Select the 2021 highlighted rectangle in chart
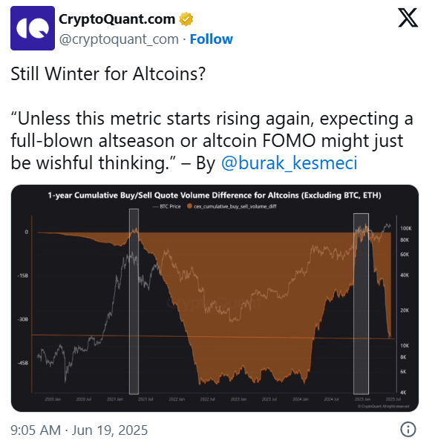 134,301
